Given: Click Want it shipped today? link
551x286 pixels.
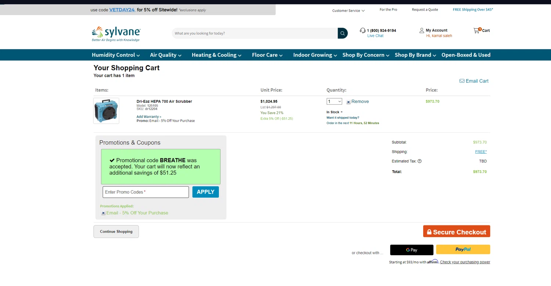Looking at the screenshot, I should (343, 118).
